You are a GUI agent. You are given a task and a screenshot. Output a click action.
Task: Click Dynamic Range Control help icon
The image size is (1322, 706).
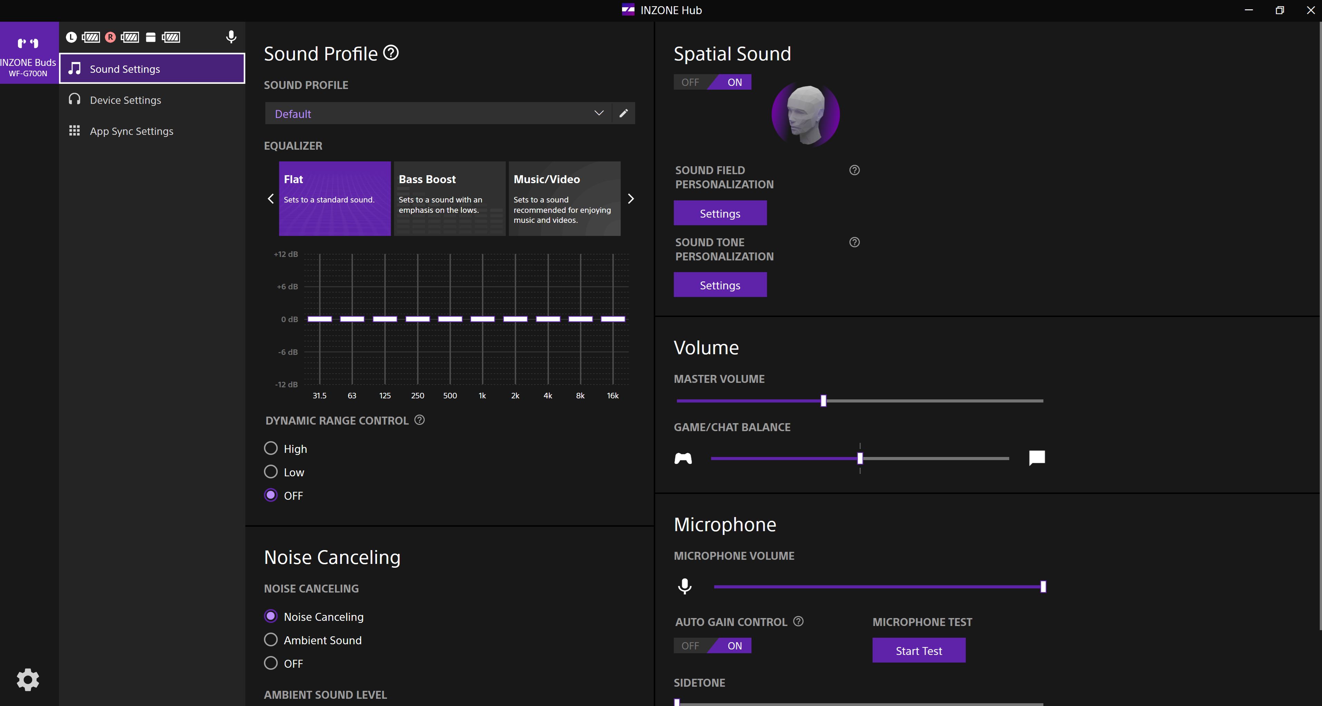pos(419,420)
